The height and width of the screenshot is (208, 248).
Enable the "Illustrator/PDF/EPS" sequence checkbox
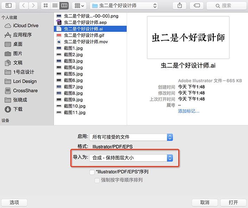coord(92,172)
